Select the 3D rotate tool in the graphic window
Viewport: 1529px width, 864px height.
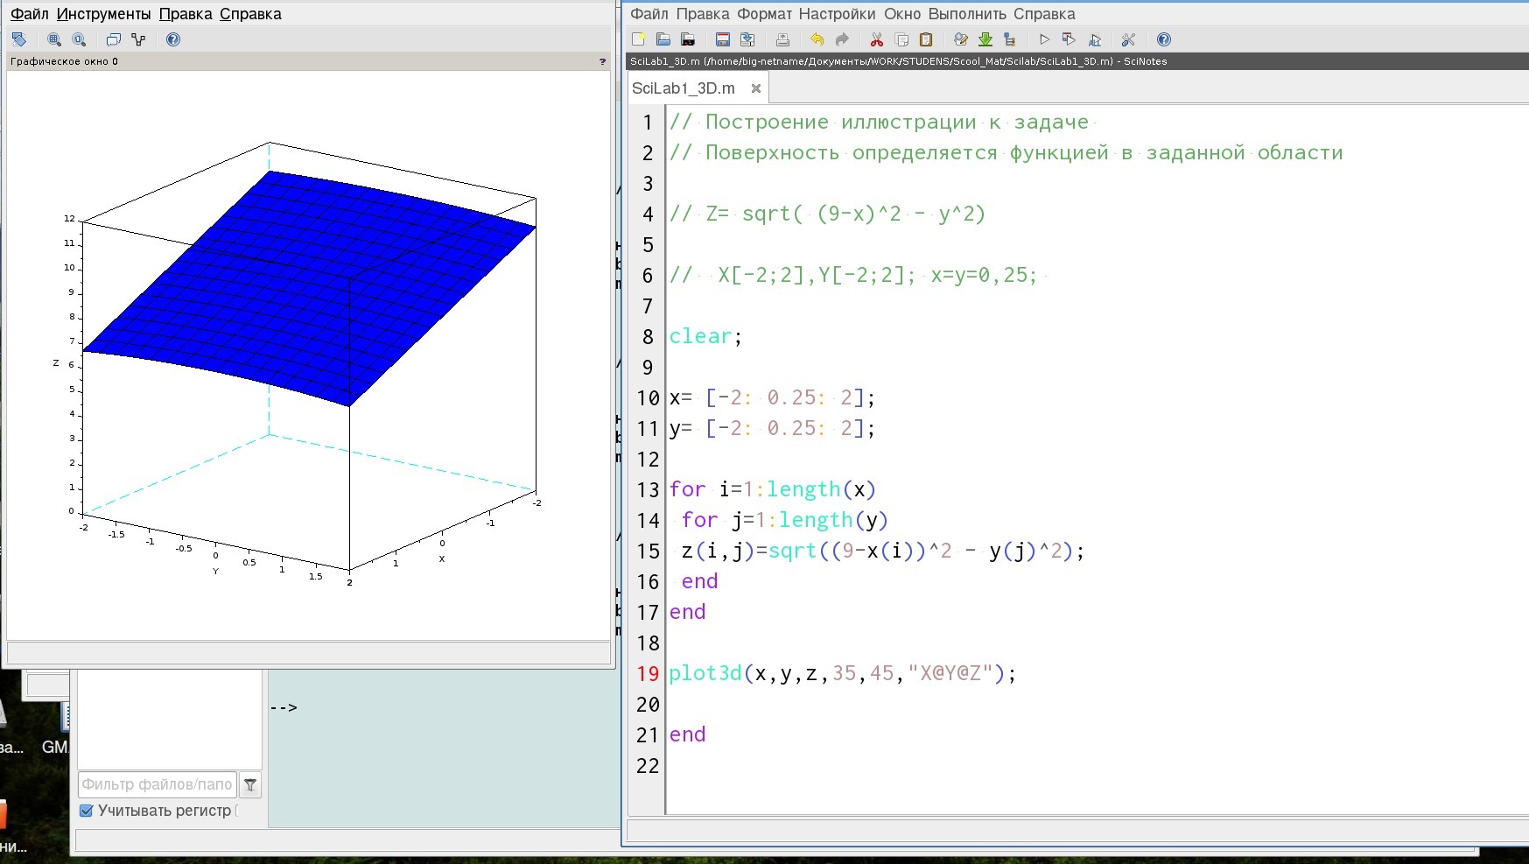[x=19, y=39]
